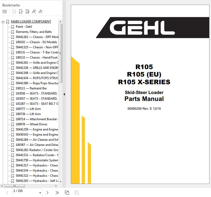The height and width of the screenshot is (197, 211).
Task: Open bookmark 50441380 Rops/Fops Structure
Action: pyautogui.click(x=37, y=83)
